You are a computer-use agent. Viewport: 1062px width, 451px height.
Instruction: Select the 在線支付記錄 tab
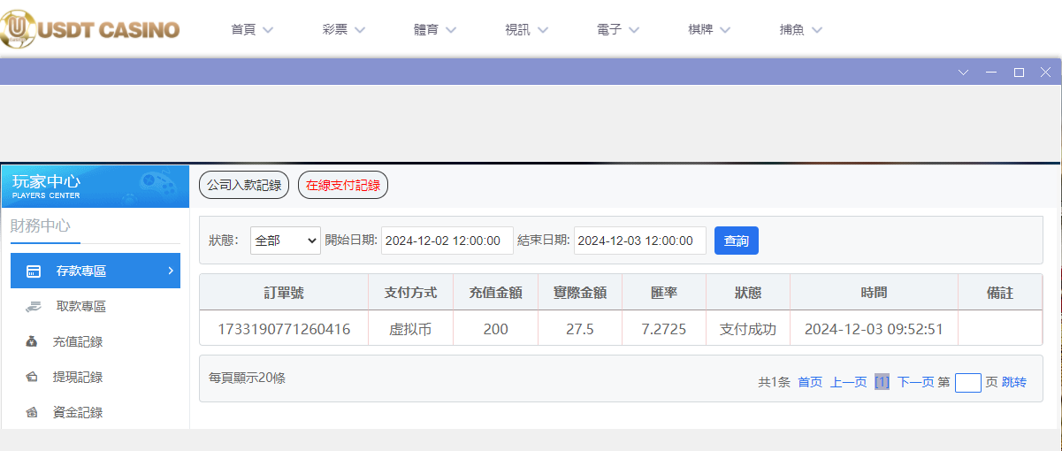pyautogui.click(x=343, y=185)
